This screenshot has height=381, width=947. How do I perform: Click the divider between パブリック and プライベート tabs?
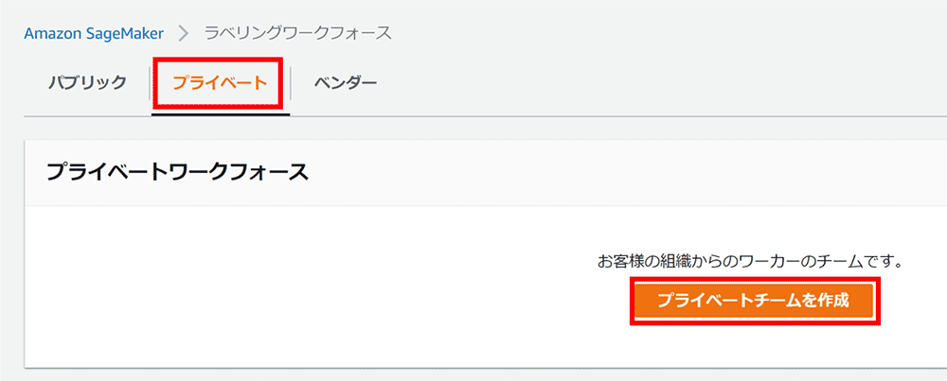[x=151, y=84]
